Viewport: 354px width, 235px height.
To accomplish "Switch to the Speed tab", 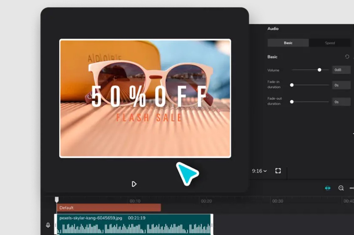I will pos(330,43).
